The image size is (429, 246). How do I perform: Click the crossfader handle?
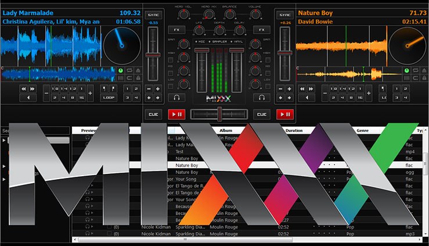[x=219, y=114]
